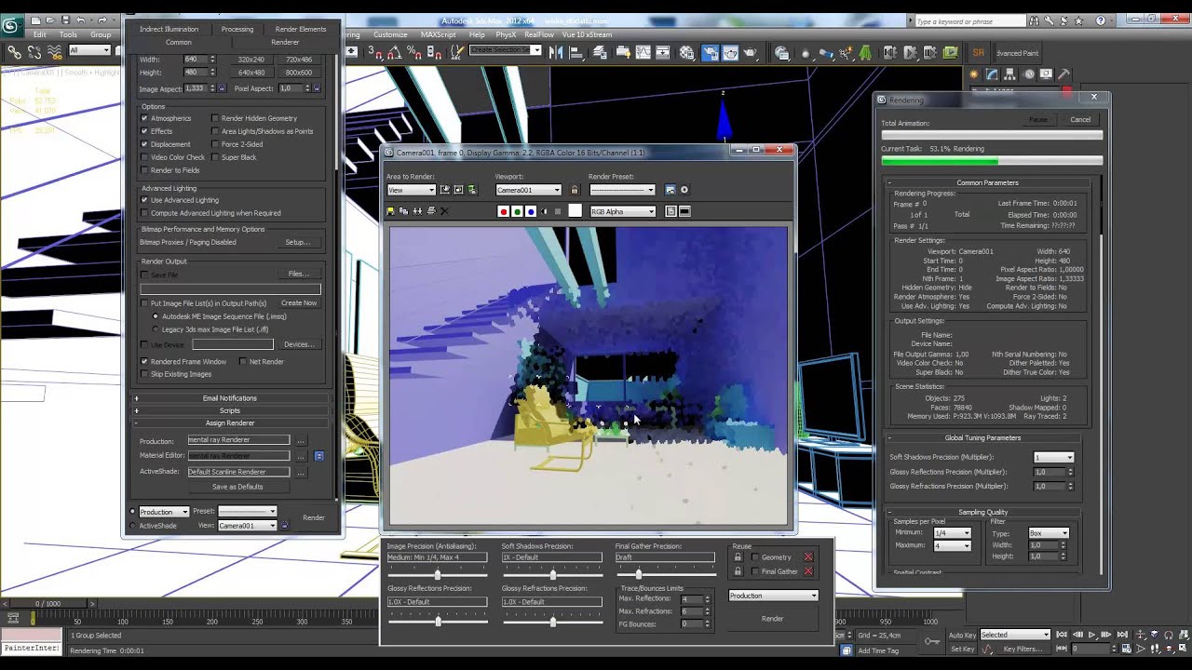Open the Selected key filter dropdown
The image size is (1192, 670).
tap(1015, 635)
